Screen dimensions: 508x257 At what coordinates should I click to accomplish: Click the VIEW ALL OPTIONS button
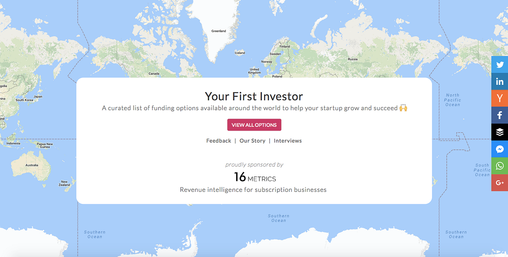(254, 125)
